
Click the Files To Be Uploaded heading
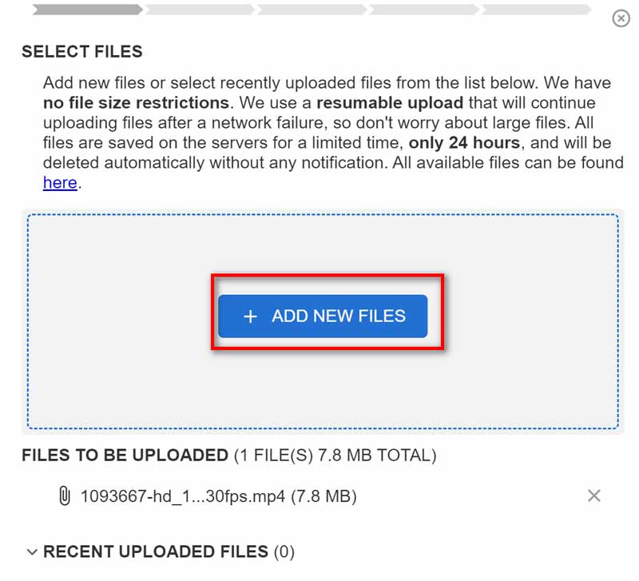125,456
